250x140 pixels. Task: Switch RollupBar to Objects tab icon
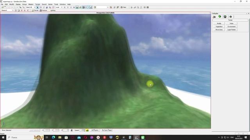pyautogui.click(x=214, y=17)
